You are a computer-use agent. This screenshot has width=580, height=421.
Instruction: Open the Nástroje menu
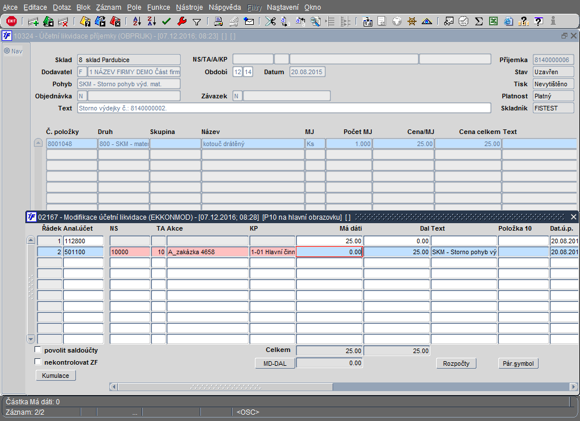189,7
